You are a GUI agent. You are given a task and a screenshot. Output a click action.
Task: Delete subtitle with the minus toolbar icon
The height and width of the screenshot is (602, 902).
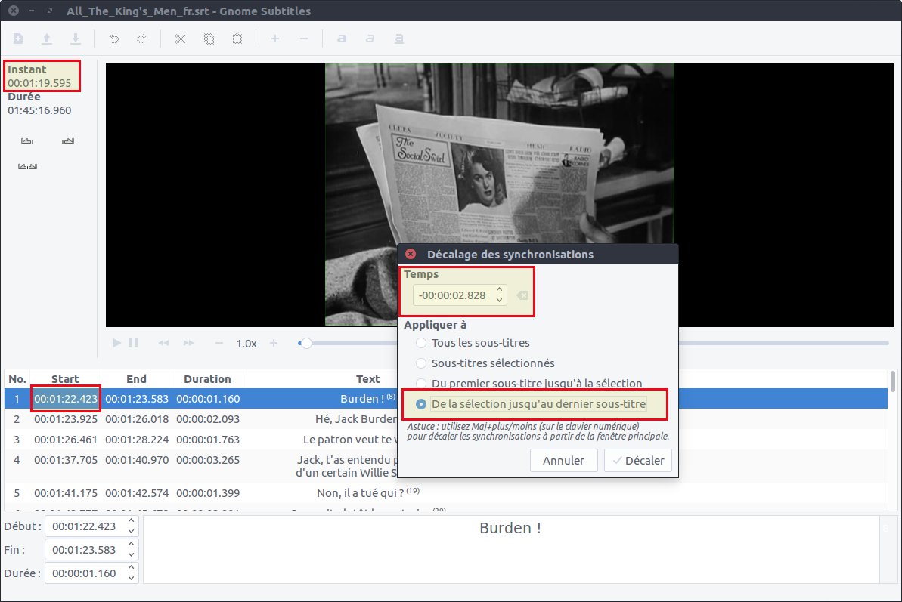[x=304, y=39]
